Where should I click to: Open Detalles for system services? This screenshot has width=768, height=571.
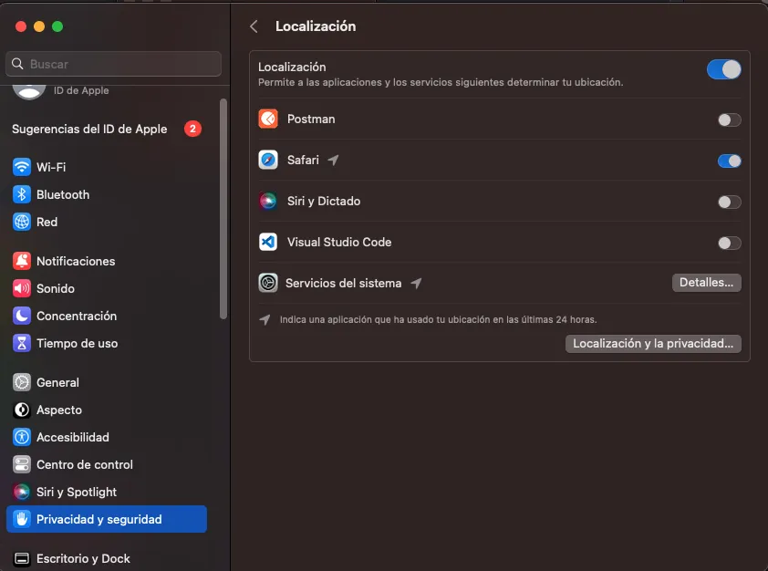706,283
